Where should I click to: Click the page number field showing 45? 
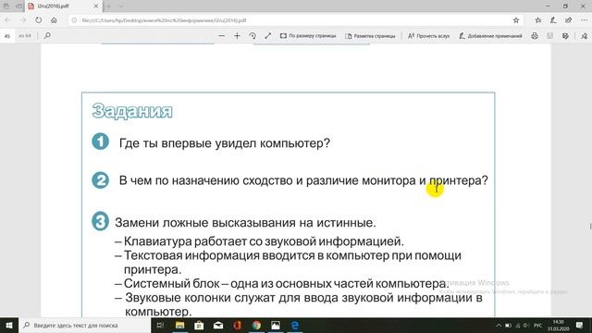[x=7, y=36]
